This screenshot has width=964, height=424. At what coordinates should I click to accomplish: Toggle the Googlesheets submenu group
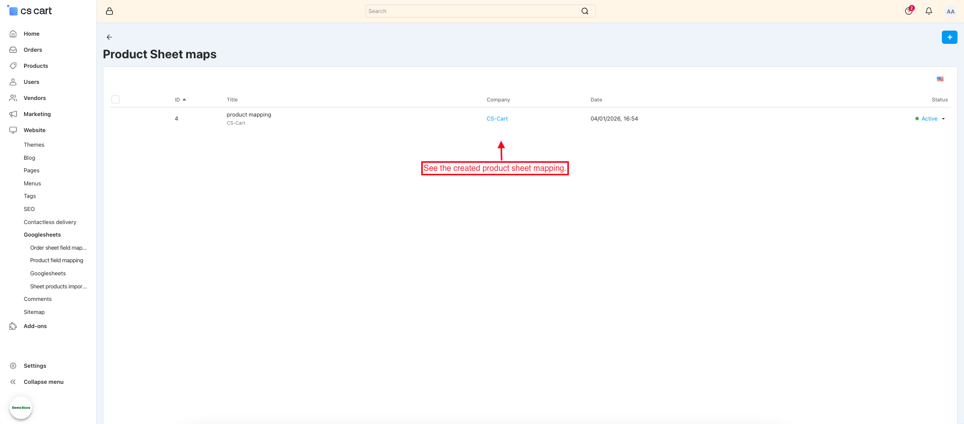pos(42,235)
